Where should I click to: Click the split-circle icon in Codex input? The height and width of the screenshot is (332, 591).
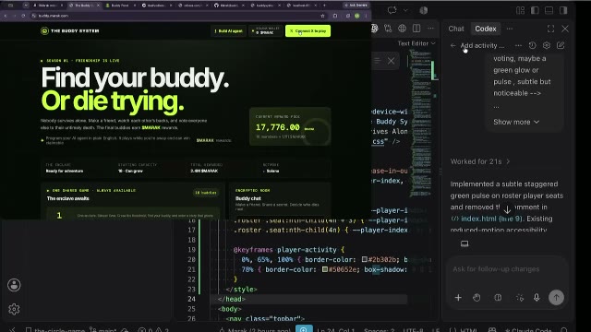[498, 298]
